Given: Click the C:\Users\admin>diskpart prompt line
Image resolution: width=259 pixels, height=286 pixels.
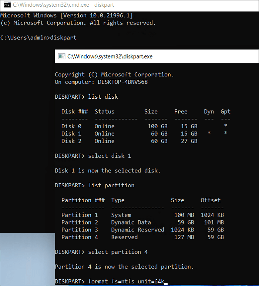Looking at the screenshot, I should (x=38, y=38).
